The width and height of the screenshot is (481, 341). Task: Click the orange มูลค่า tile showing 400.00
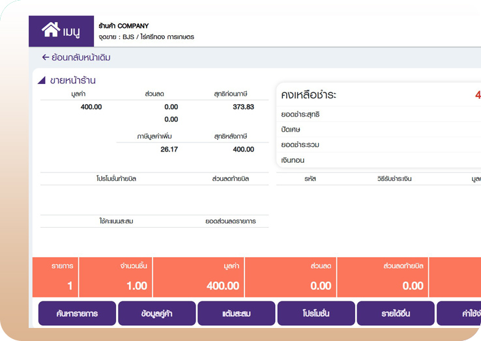coord(199,277)
